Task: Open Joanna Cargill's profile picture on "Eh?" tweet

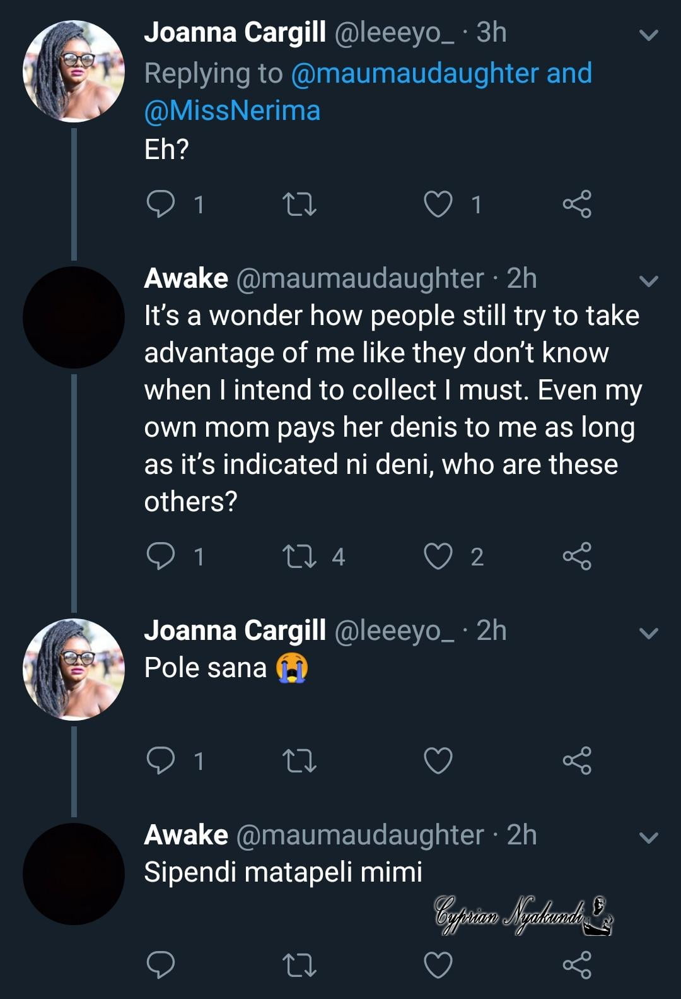Action: [x=74, y=71]
